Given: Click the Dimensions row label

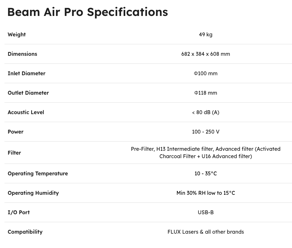Looking at the screenshot, I should (22, 54).
